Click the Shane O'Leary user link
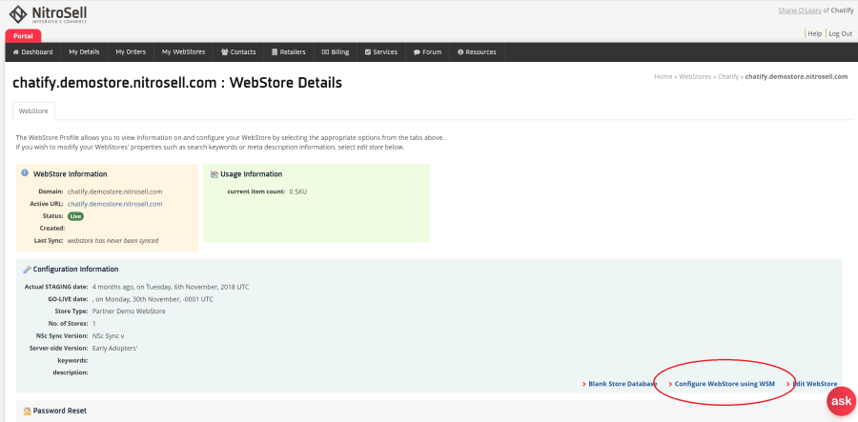Screen dimensions: 858x422 pyautogui.click(x=800, y=10)
